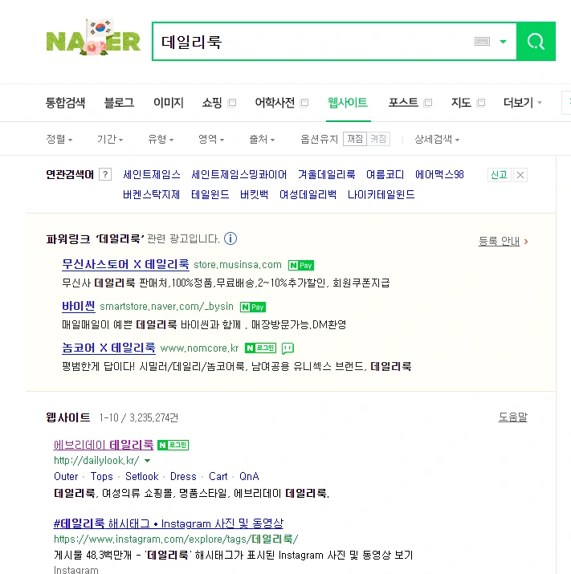
Task: Click related search 버켄스탁지제
Action: point(152,194)
